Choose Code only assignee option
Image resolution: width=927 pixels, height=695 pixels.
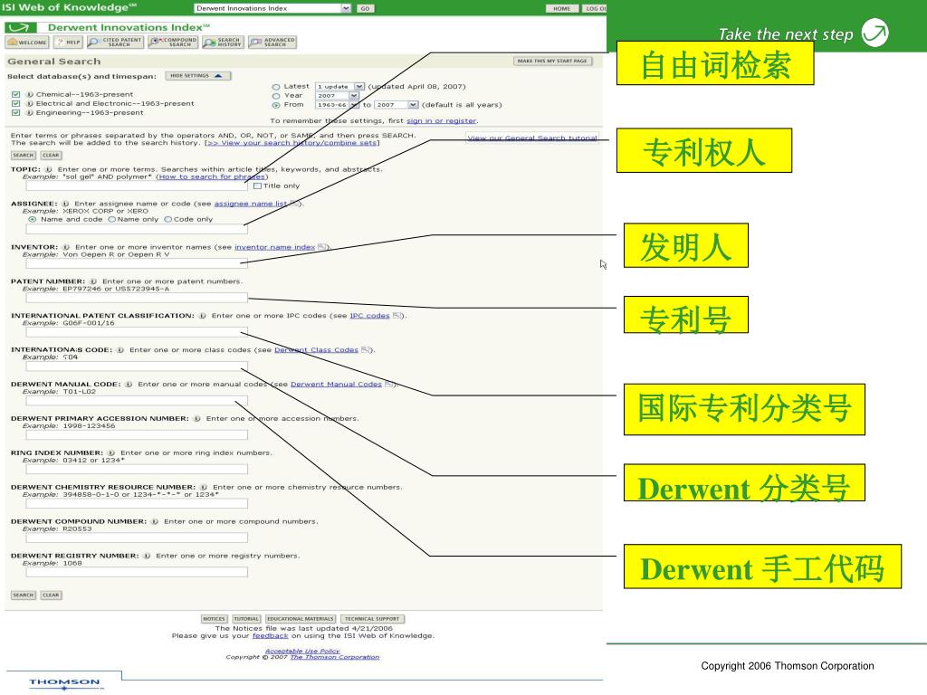tap(167, 219)
